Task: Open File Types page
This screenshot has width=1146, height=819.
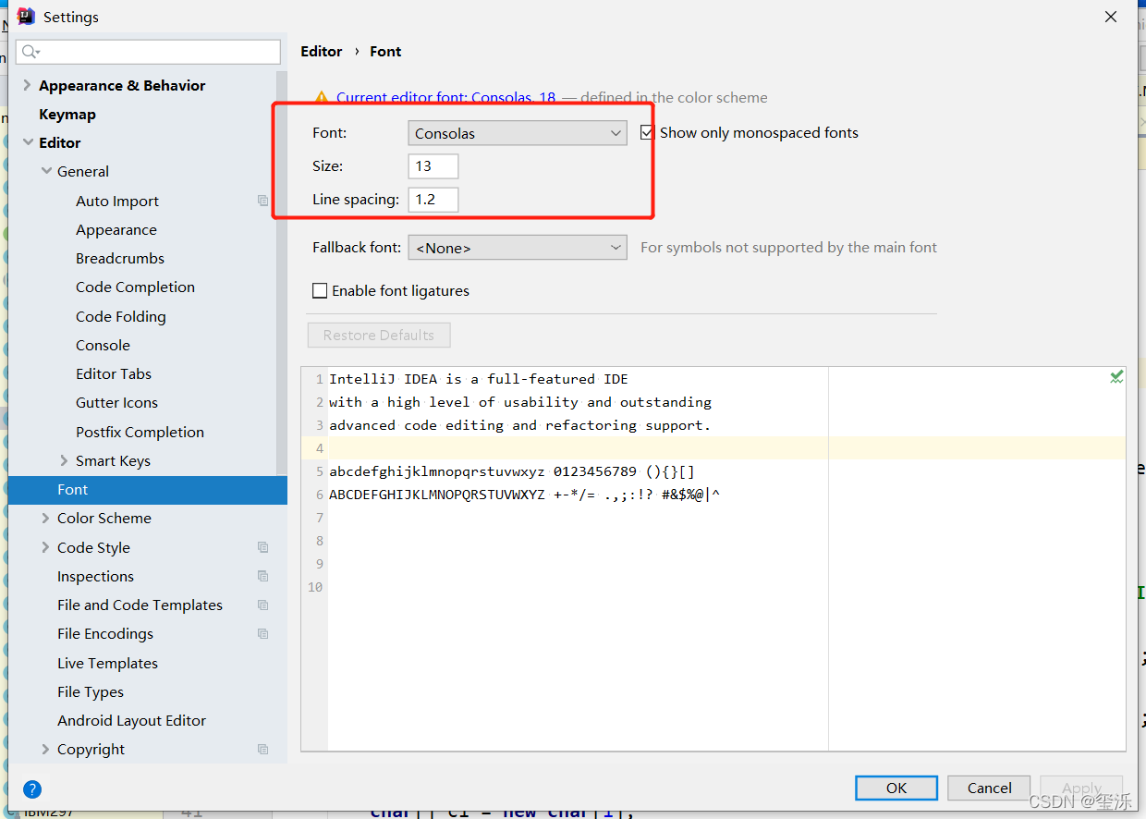Action: (91, 691)
